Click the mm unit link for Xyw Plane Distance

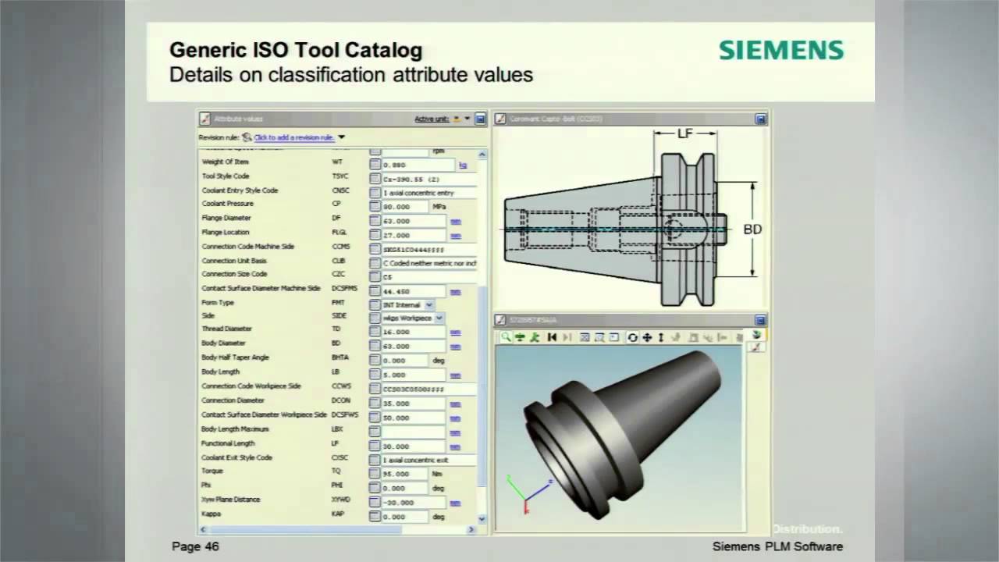pyautogui.click(x=455, y=503)
